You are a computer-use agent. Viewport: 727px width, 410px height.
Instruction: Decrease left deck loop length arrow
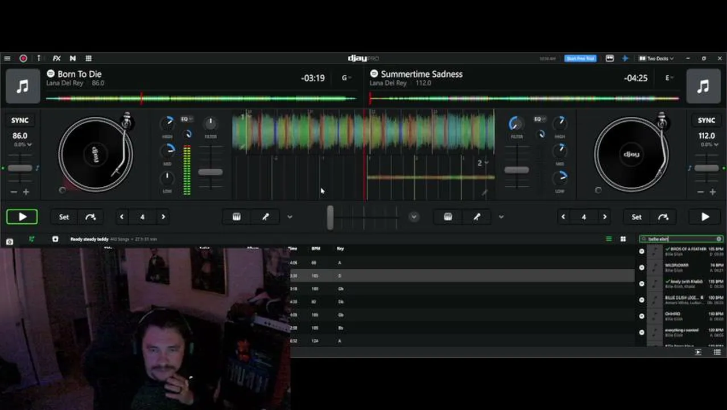click(x=122, y=216)
